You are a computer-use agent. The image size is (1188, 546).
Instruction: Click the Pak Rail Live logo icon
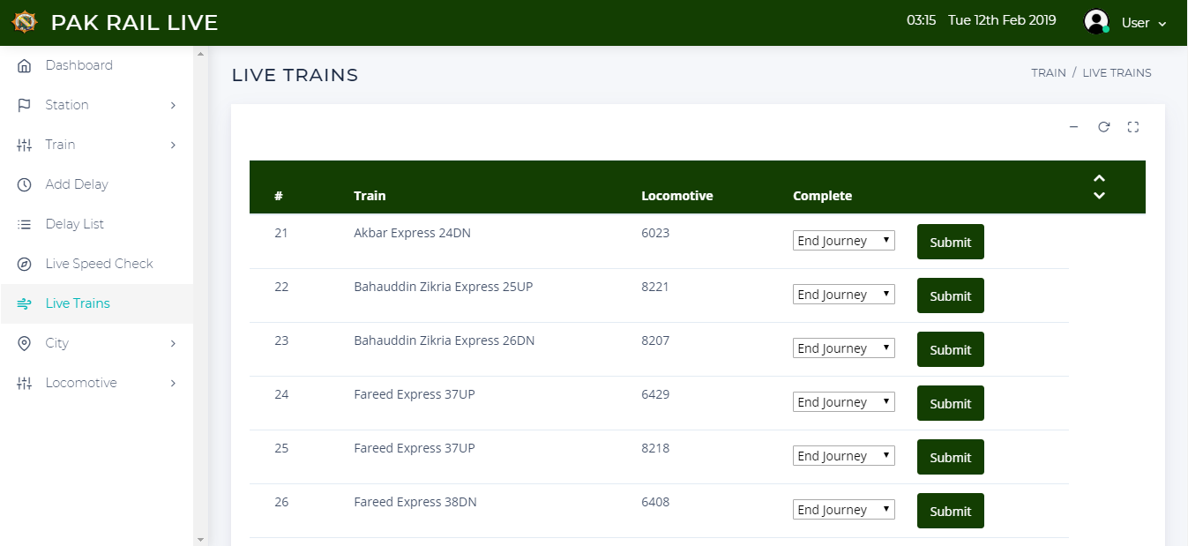pos(24,22)
